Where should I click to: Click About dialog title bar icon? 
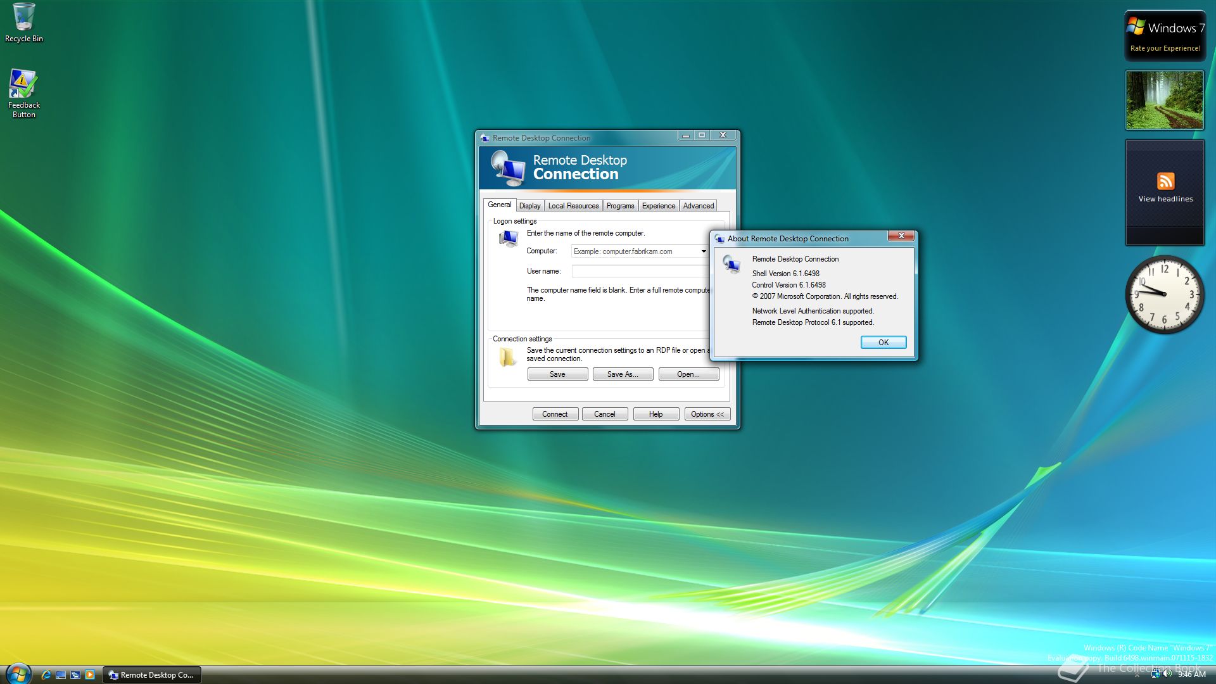719,239
